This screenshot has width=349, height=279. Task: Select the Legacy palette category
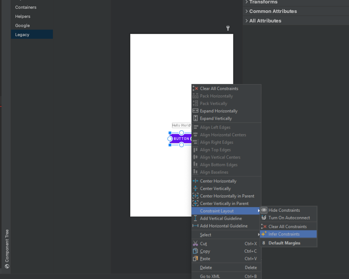point(32,35)
